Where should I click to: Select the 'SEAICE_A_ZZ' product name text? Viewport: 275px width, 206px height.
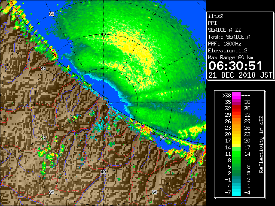225,30
